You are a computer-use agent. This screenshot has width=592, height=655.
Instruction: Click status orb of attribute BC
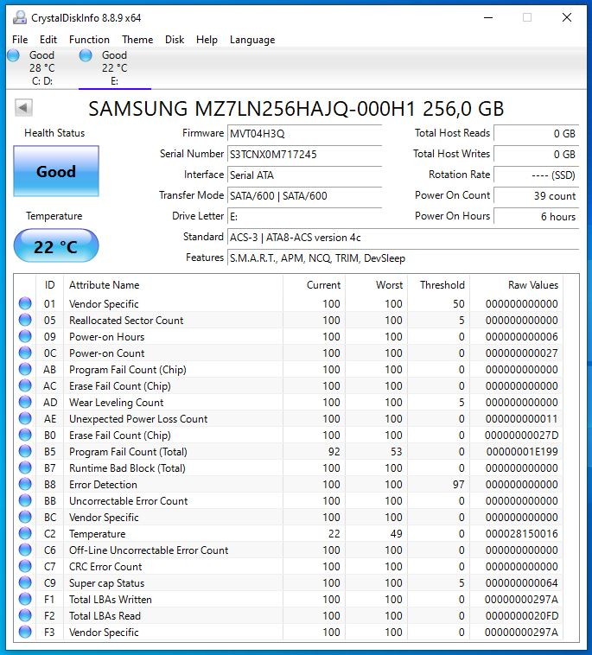pyautogui.click(x=25, y=517)
